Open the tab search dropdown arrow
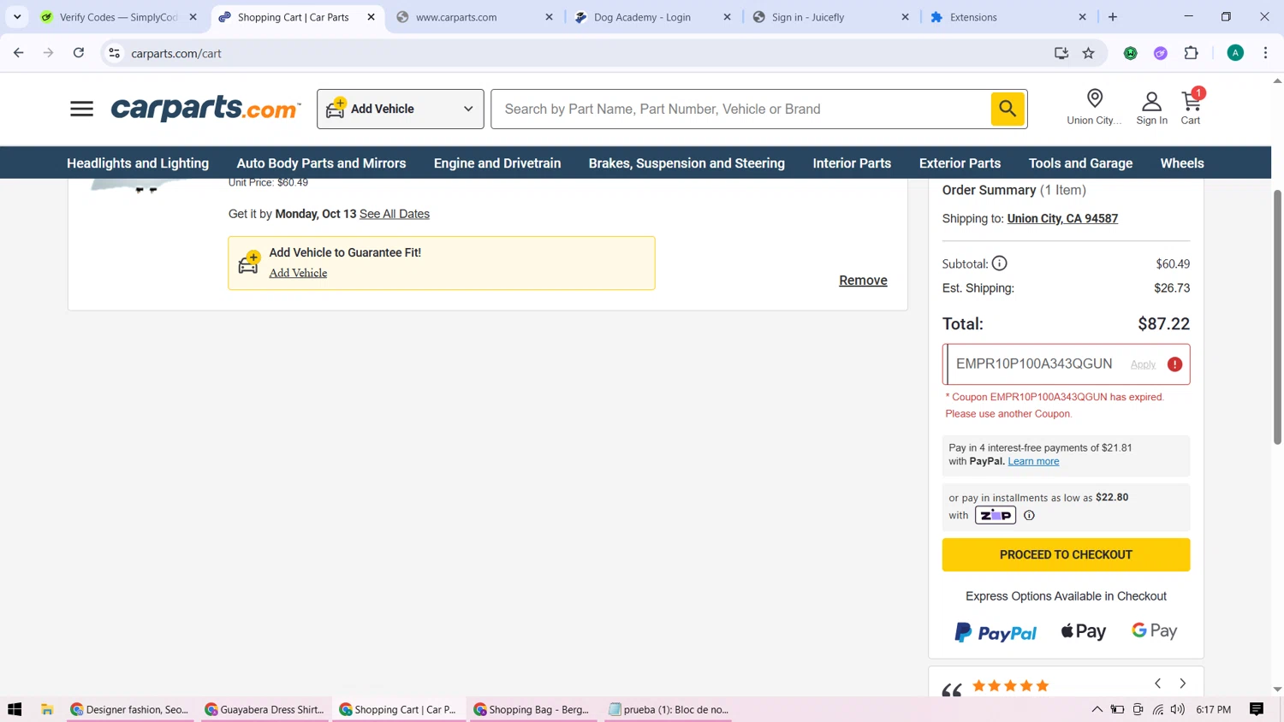 [17, 17]
